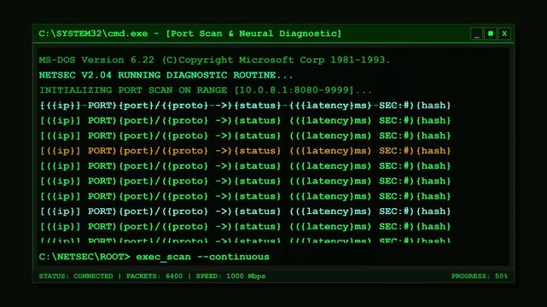Click the 'C:\NETSEC\ROOT>' prompt path
This screenshot has width=547, height=307.
pyautogui.click(x=84, y=258)
